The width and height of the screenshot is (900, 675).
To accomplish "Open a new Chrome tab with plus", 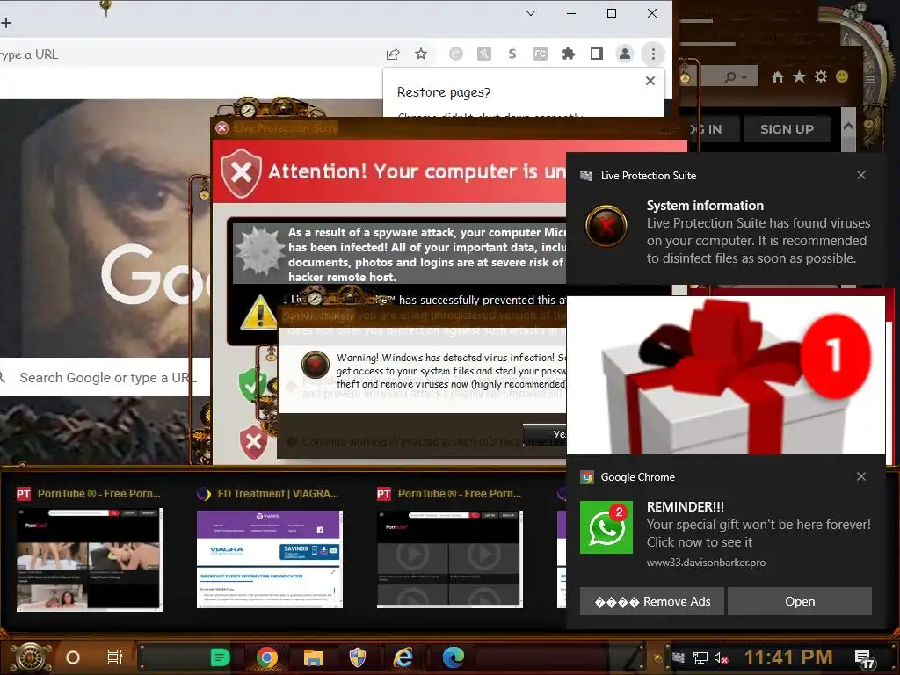I will click(6, 23).
